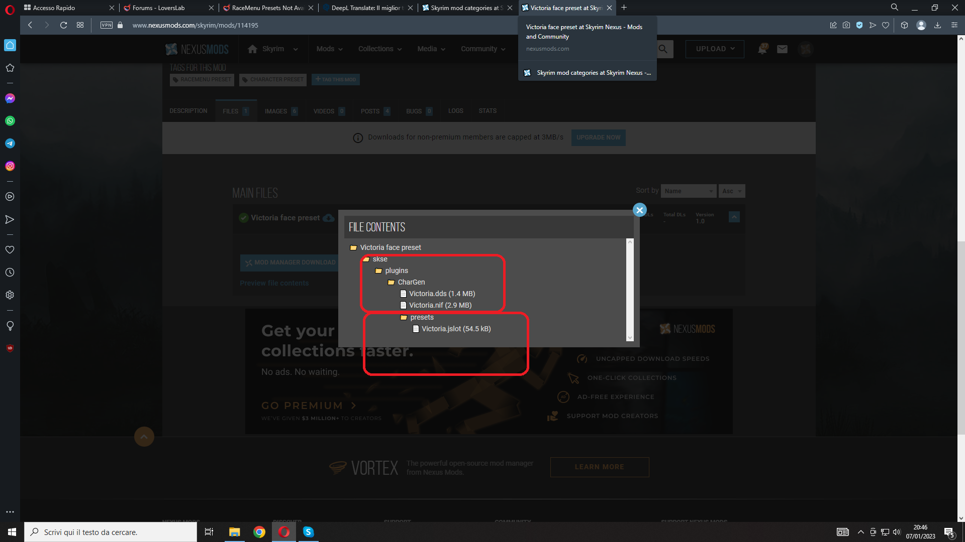Click Preview file contents link
Screen dimensions: 965x542
point(274,283)
